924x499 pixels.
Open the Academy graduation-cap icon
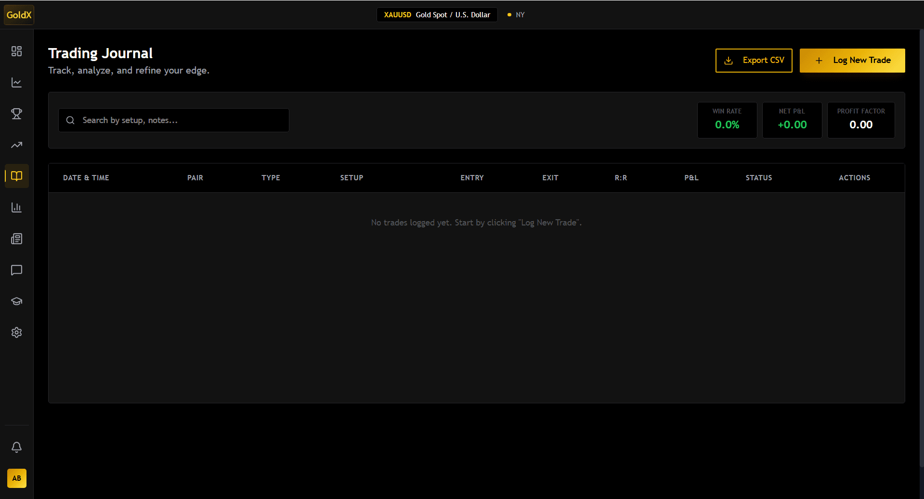pos(16,301)
